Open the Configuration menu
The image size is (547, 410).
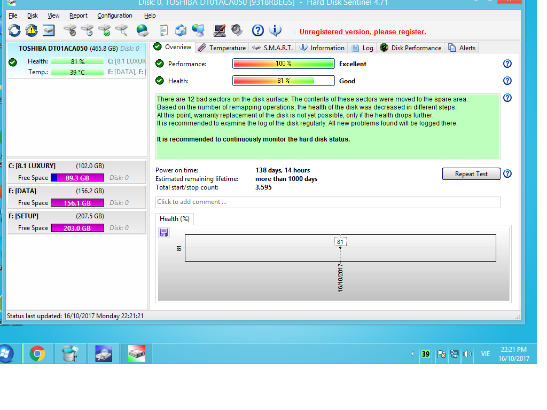tap(114, 15)
